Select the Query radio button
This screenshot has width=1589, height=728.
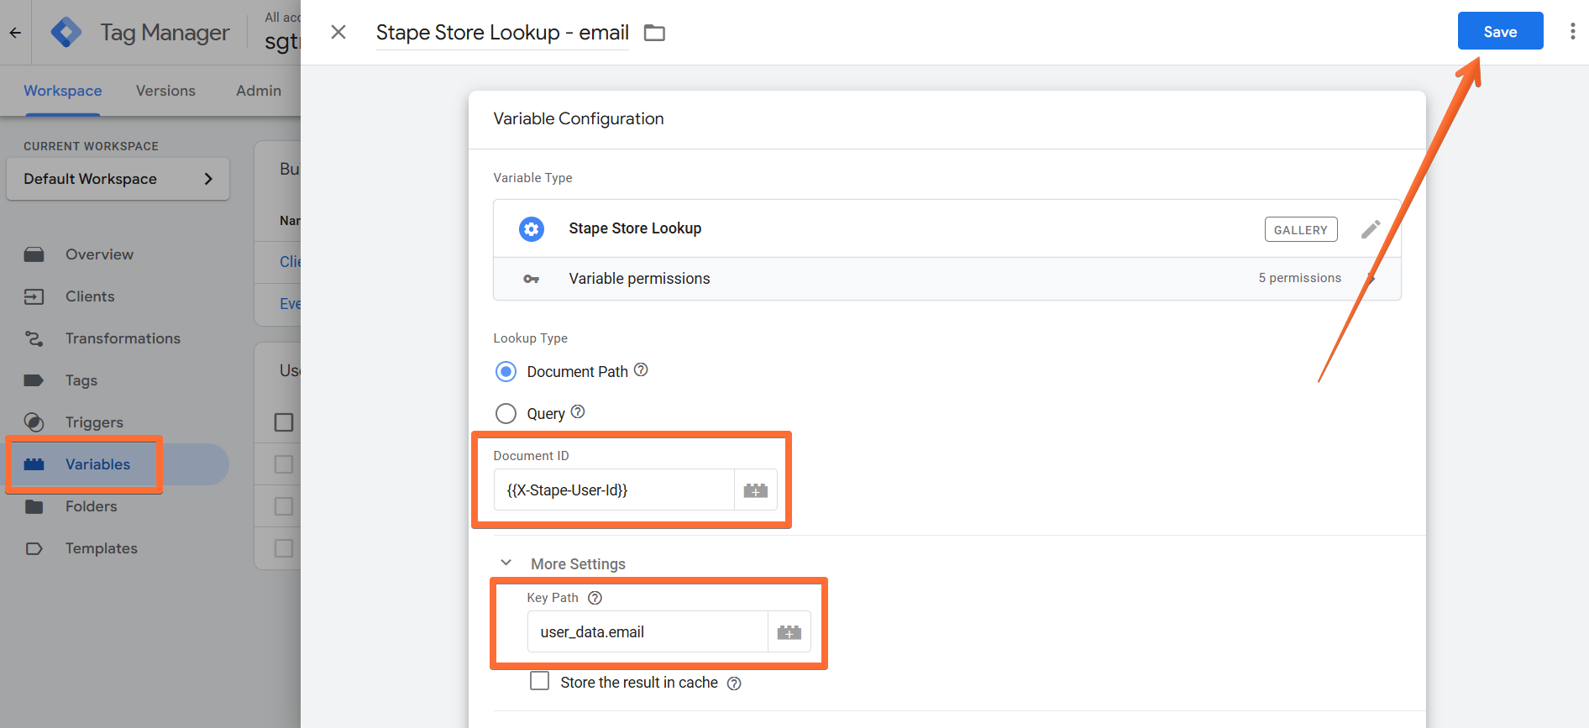[x=506, y=413]
